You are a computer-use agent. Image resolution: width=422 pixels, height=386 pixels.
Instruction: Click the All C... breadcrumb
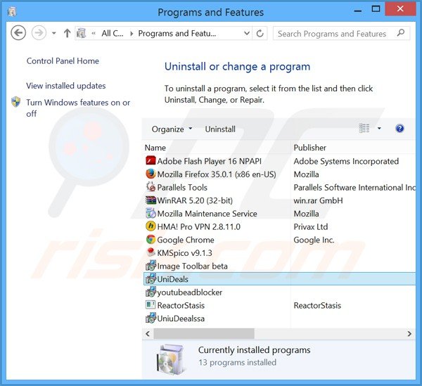[x=113, y=33]
